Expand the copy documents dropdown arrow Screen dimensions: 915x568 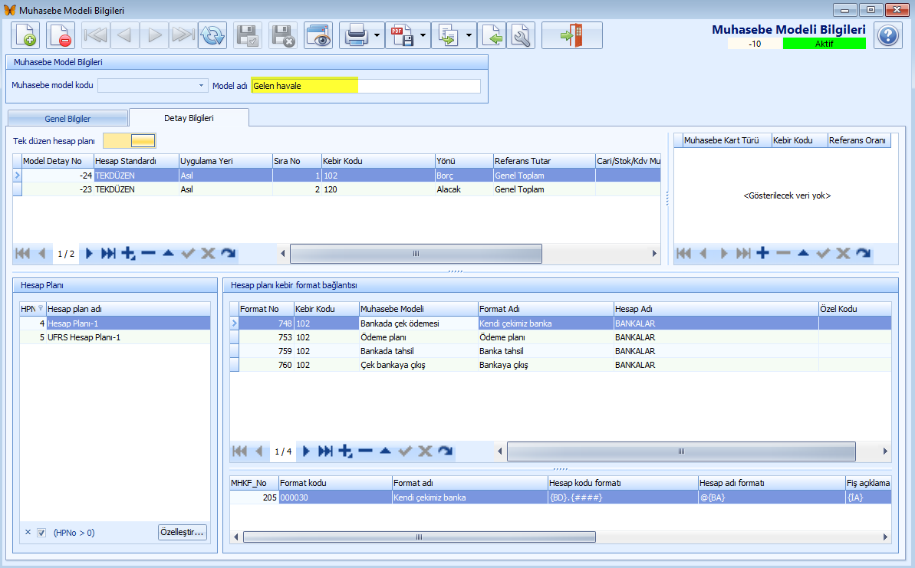pos(469,35)
